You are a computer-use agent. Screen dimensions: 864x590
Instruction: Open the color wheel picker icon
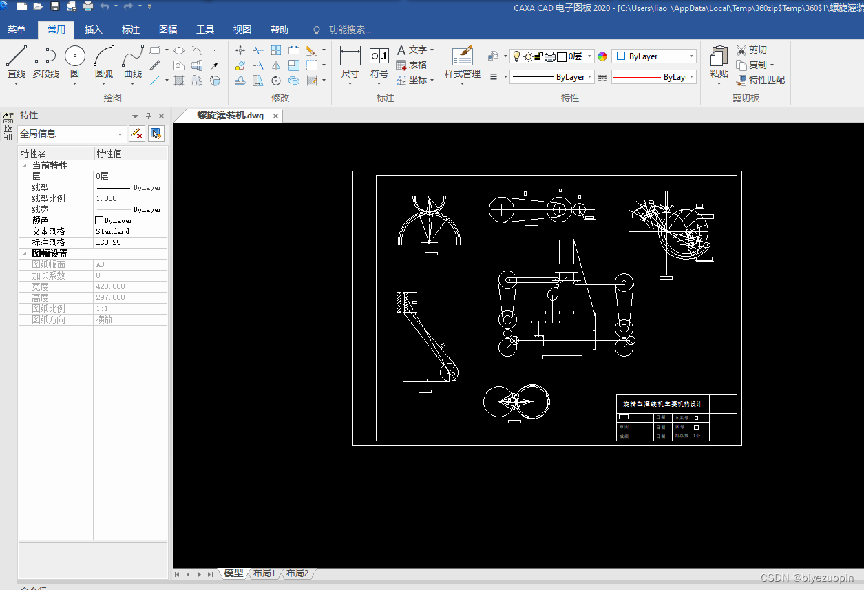(x=602, y=56)
